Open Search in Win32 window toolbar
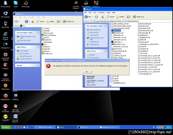The width and height of the screenshot is (173, 135). 110,17
